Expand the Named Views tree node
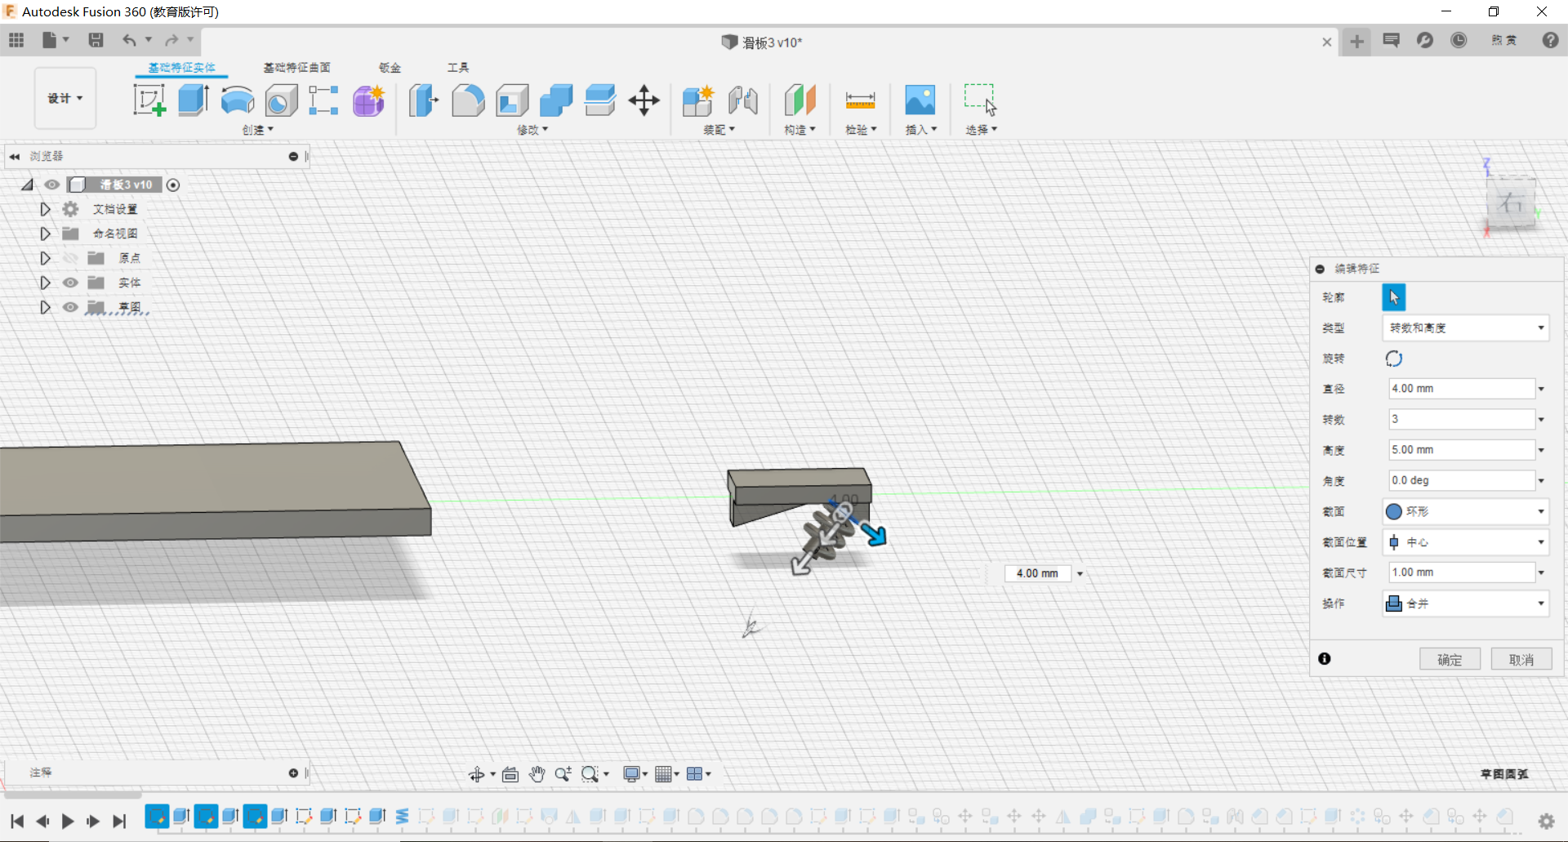This screenshot has height=842, width=1568. click(x=46, y=234)
